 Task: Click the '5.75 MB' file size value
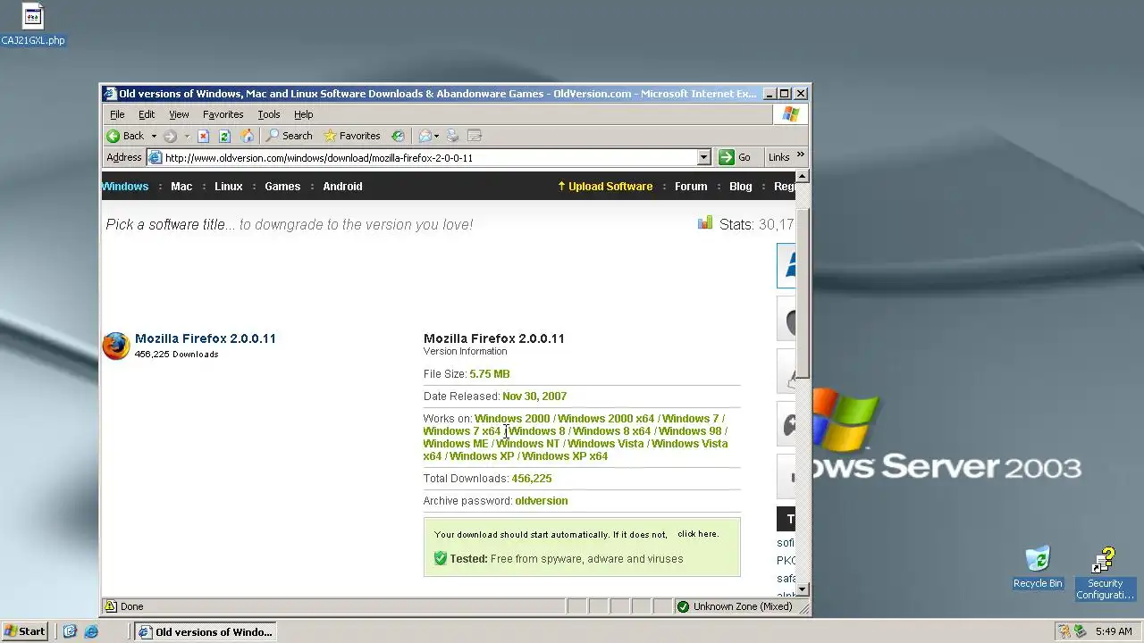[x=490, y=374]
